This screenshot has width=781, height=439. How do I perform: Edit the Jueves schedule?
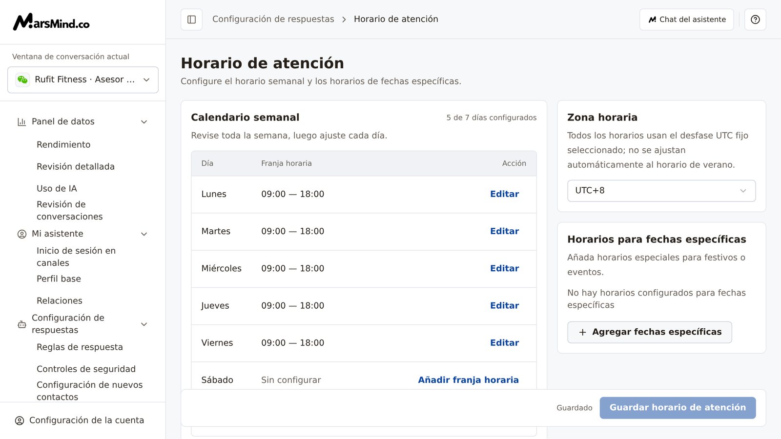pos(504,306)
